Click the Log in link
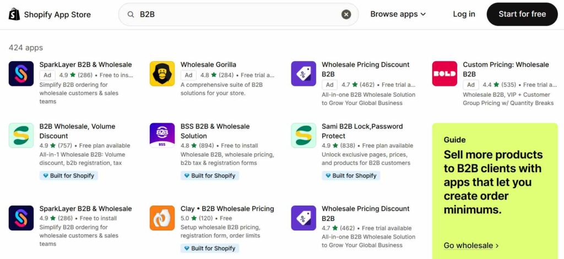The width and height of the screenshot is (564, 259). pos(464,14)
